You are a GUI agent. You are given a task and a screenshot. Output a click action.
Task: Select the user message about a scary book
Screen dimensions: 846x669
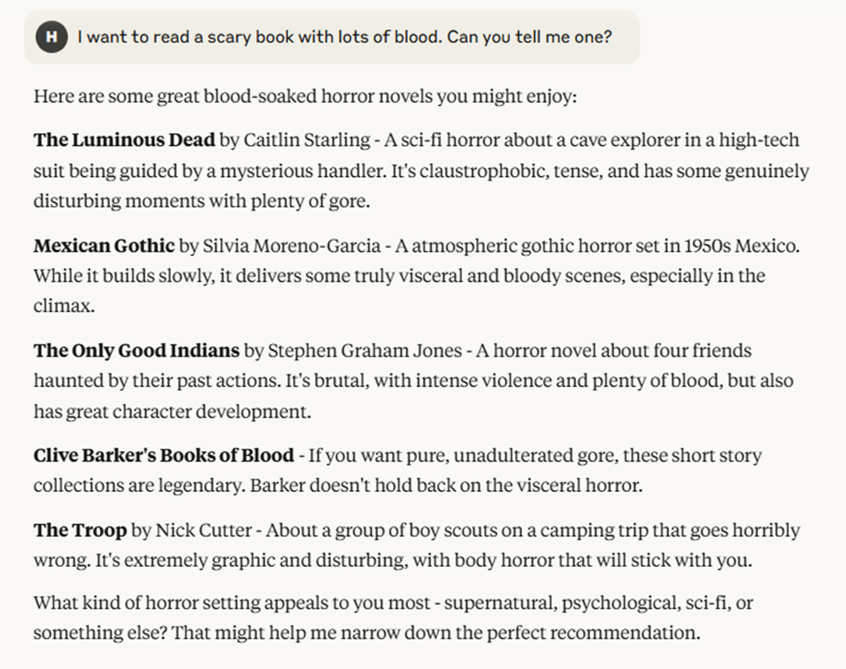(x=344, y=37)
